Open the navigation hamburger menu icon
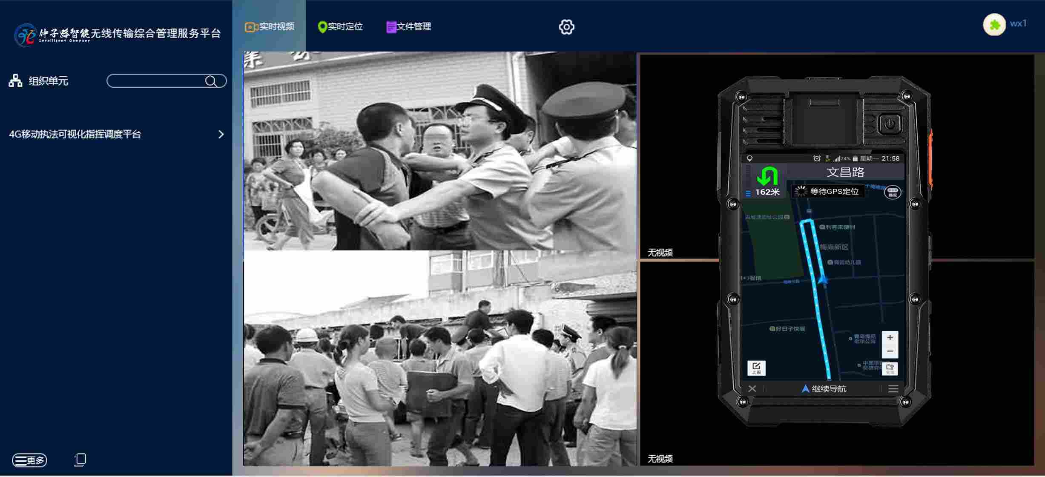Image resolution: width=1045 pixels, height=477 pixels. 893,389
